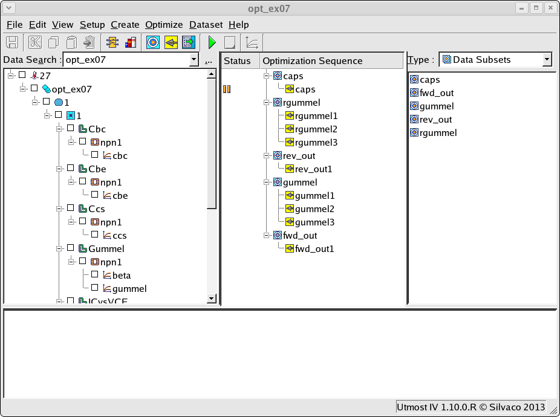The height and width of the screenshot is (417, 560).
Task: Click the Copy toolbar icon
Action: click(x=53, y=42)
